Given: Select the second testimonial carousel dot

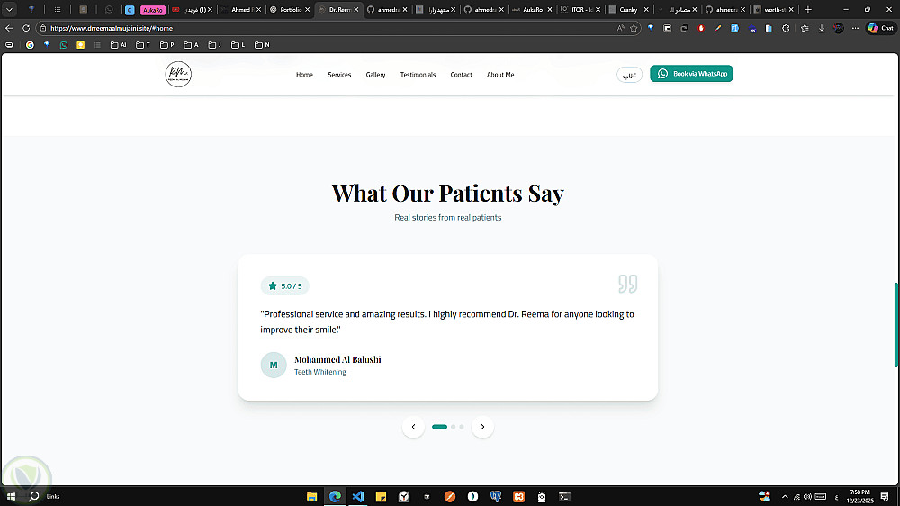Looking at the screenshot, I should [x=454, y=427].
